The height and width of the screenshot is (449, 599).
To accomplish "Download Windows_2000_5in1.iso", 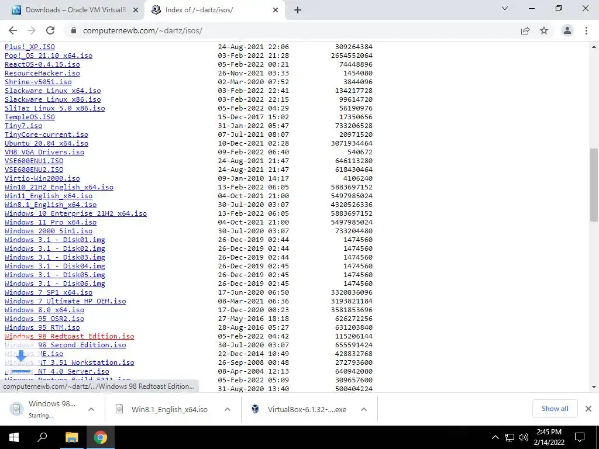I will [x=49, y=231].
